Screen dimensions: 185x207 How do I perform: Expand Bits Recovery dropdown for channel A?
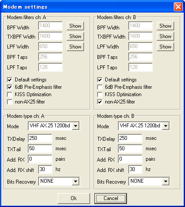tap(75, 181)
